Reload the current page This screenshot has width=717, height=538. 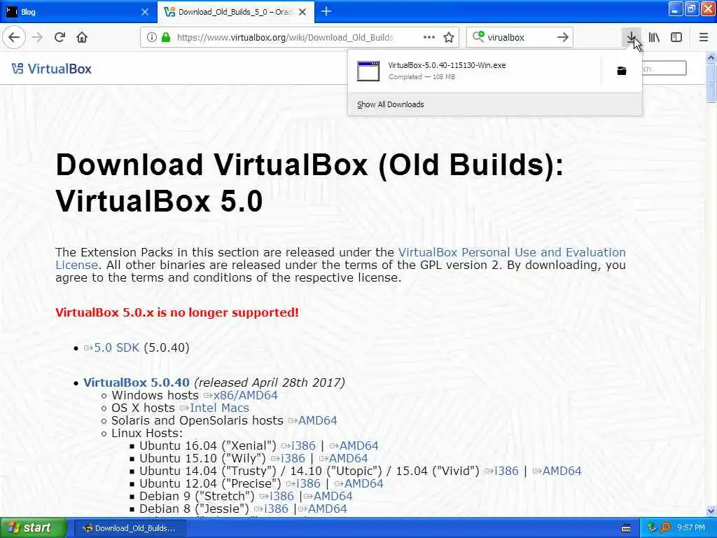tap(60, 37)
